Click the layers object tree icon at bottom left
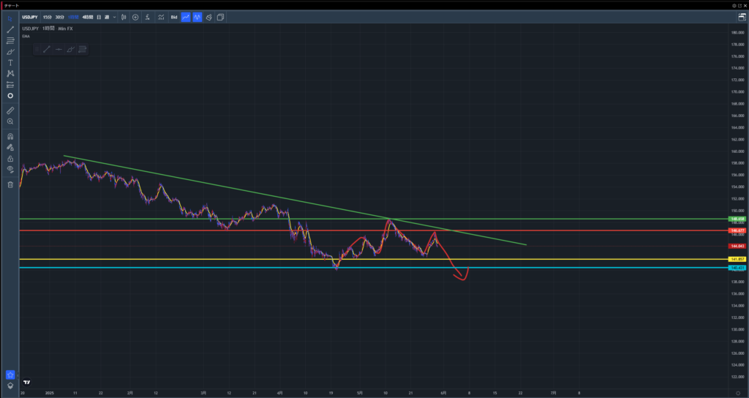This screenshot has width=749, height=398. (x=10, y=386)
